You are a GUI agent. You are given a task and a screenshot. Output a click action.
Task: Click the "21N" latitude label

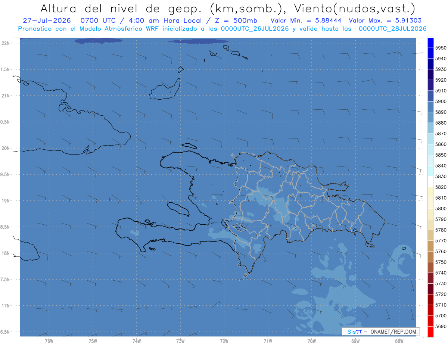click(6, 96)
